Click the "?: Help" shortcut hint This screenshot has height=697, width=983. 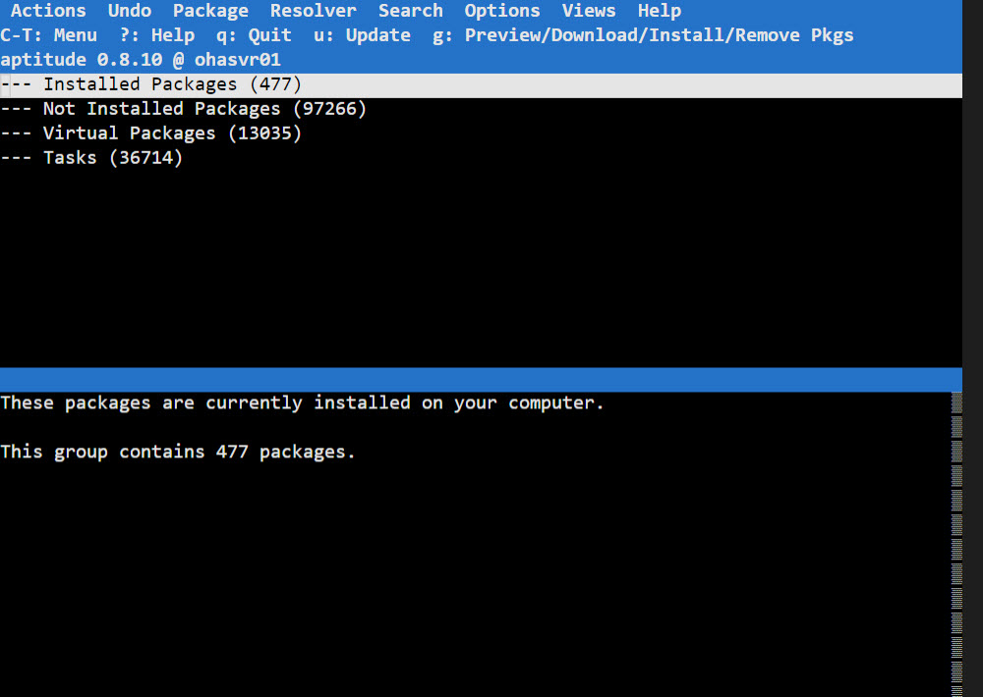click(157, 35)
